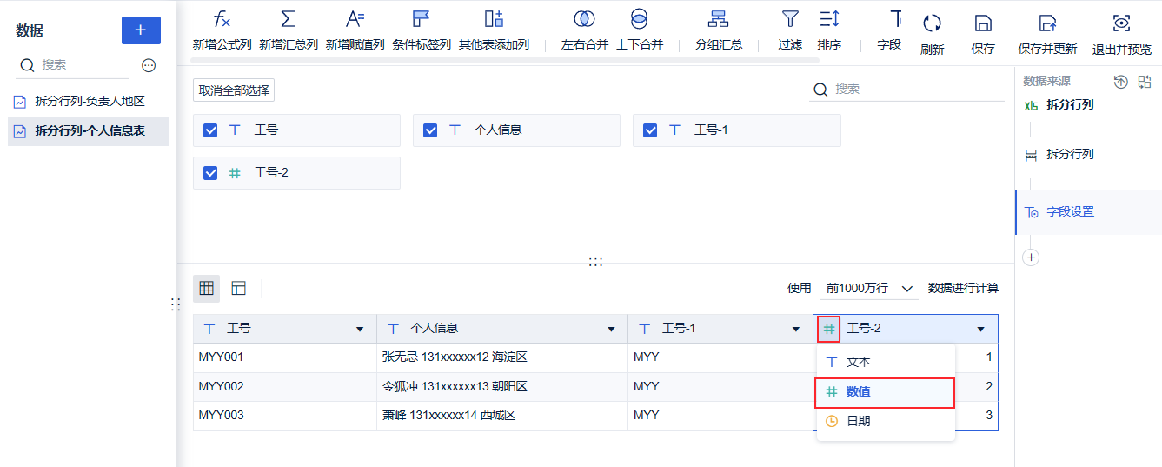Toggle the 个人信息 field checkbox
Screen dimensions: 1162x467
tap(430, 130)
